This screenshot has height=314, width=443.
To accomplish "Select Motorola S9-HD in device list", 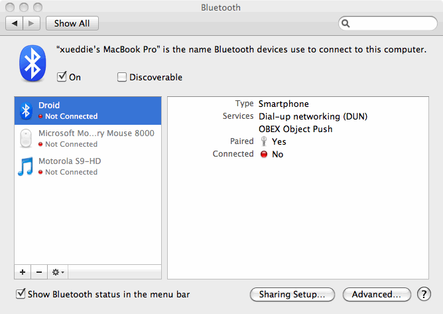I will [95, 166].
